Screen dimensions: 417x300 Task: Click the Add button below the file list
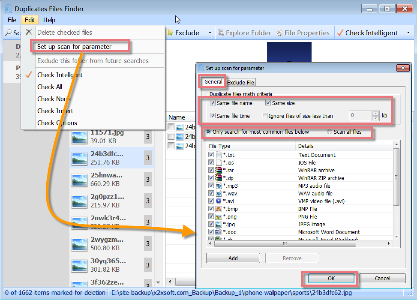pyautogui.click(x=233, y=258)
